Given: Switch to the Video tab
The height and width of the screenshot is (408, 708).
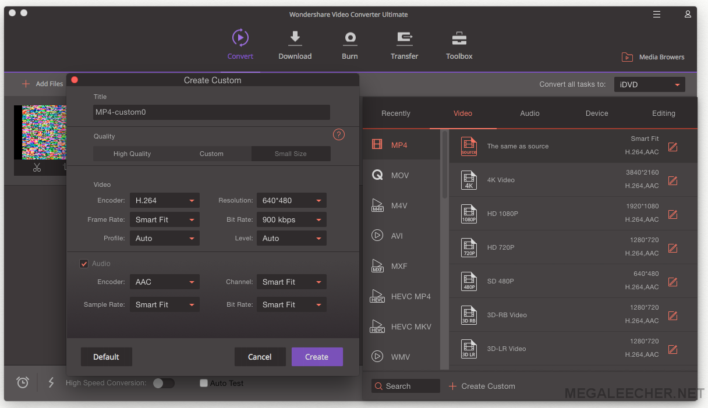Looking at the screenshot, I should pos(463,113).
